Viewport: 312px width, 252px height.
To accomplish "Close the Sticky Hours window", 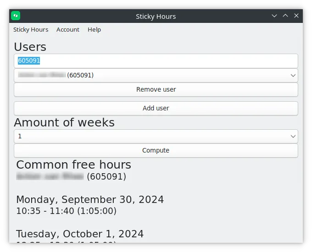I will [296, 16].
